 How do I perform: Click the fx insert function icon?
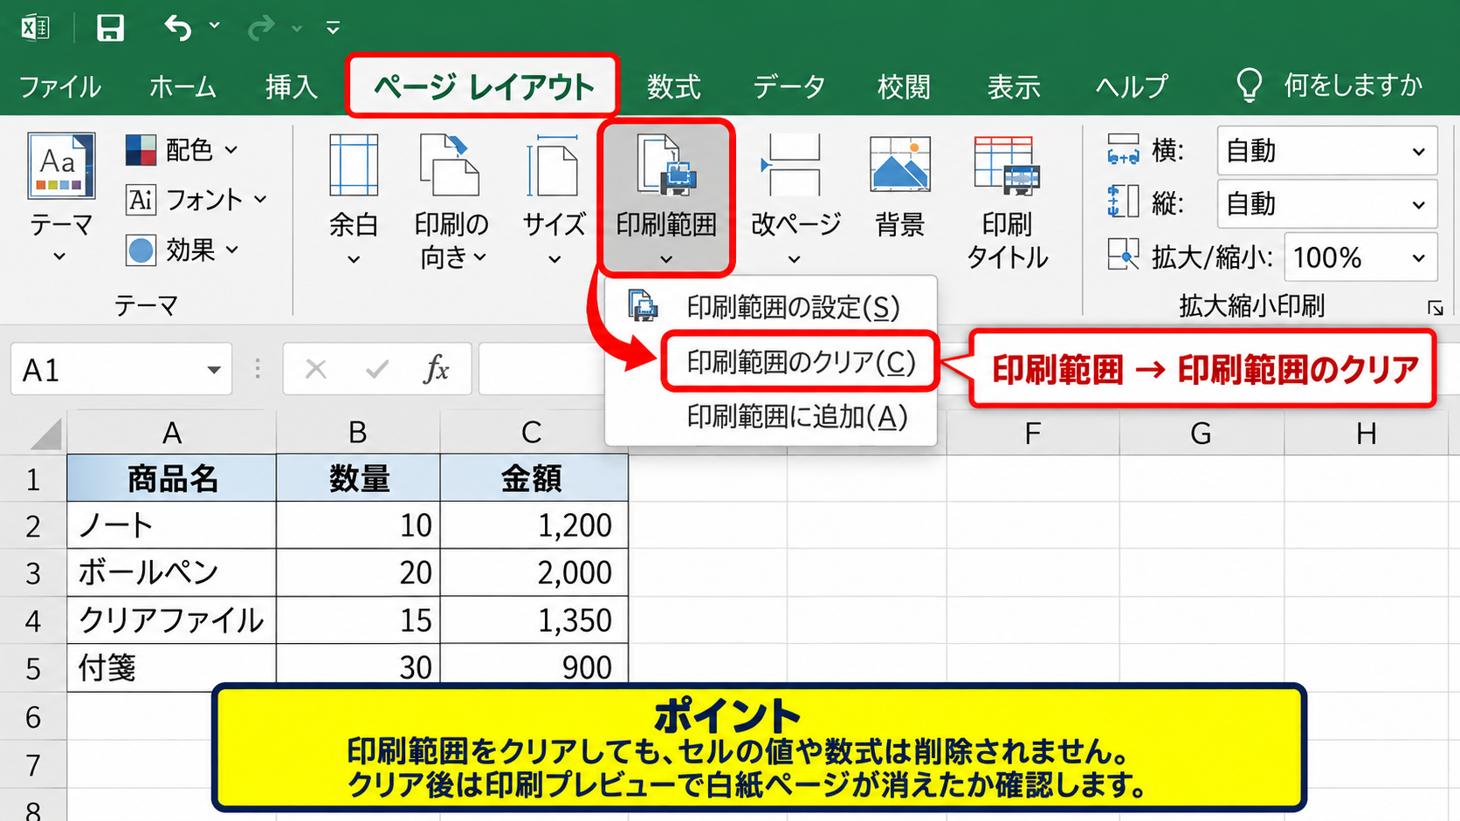(x=436, y=369)
